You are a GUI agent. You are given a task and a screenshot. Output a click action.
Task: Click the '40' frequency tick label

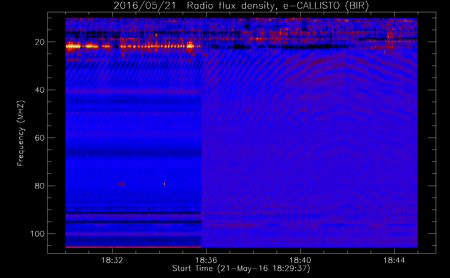click(x=40, y=90)
